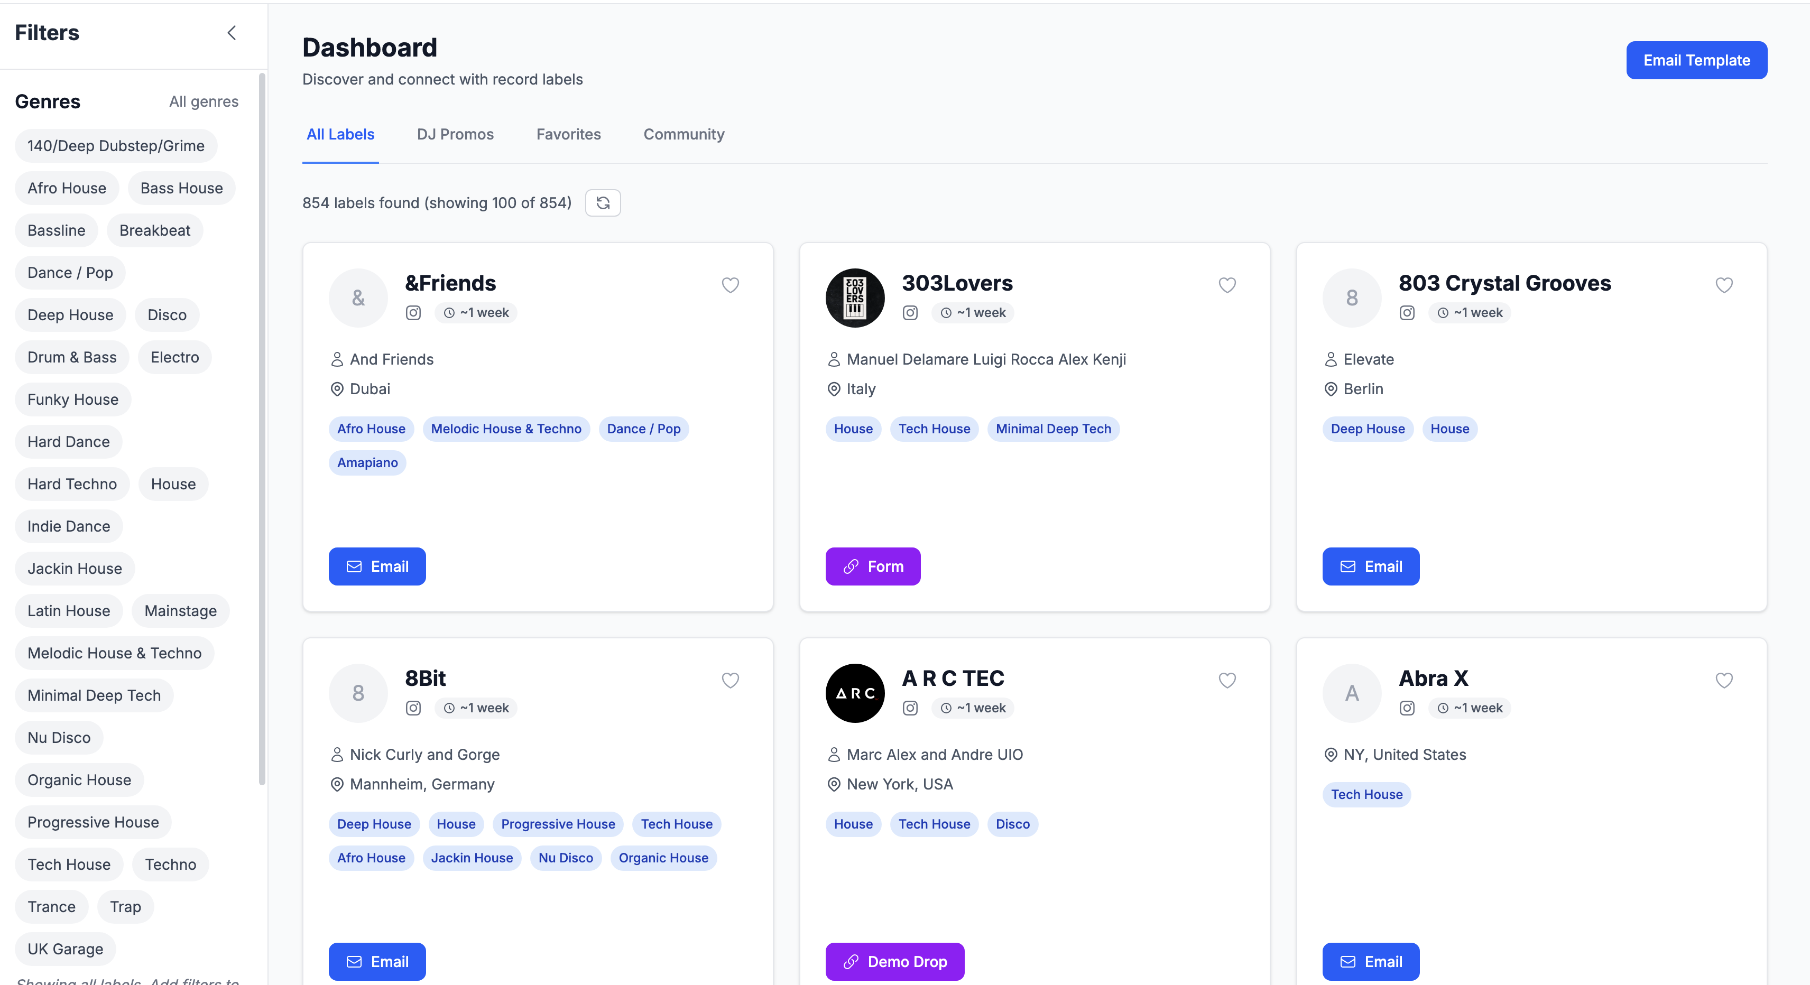Open 8Bit Instagram profile
This screenshot has width=1810, height=985.
coord(413,708)
